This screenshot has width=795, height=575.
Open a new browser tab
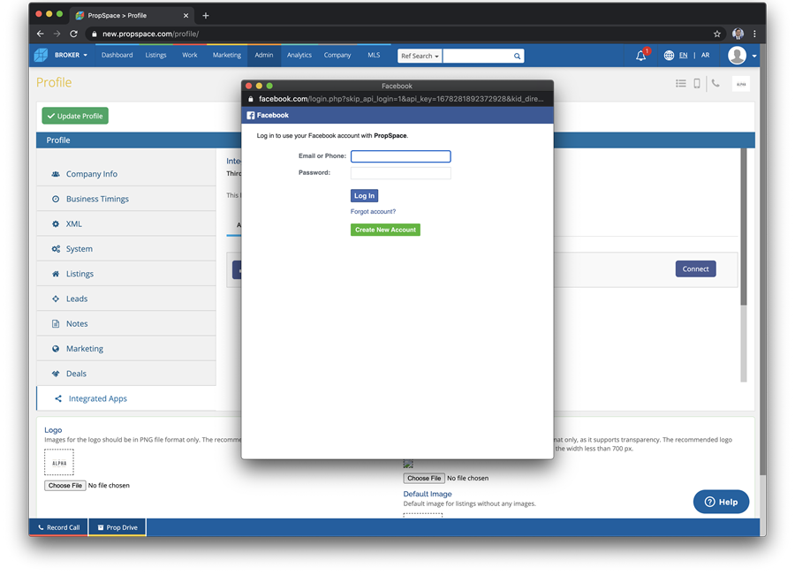205,16
